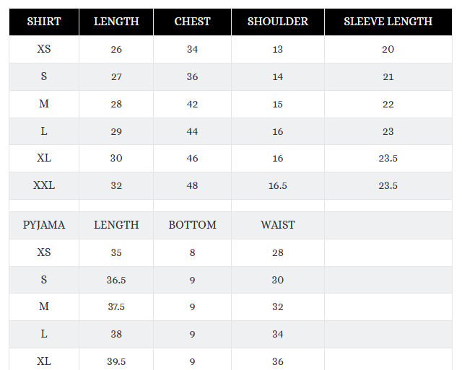Viewport: 462px width, 370px height.
Task: Click the BOTTOM column label
Action: (x=192, y=225)
